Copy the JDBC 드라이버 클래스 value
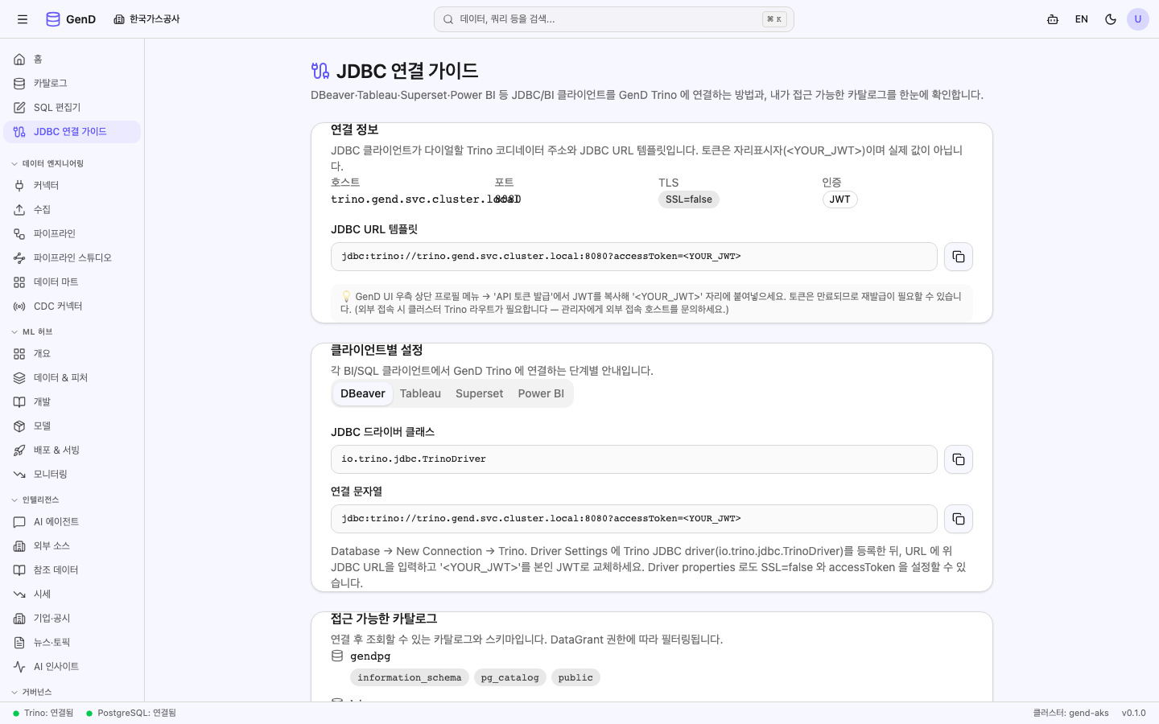This screenshot has height=724, width=1159. [x=959, y=459]
